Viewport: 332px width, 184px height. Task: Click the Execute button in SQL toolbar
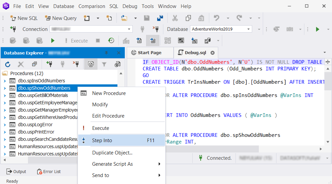77,41
